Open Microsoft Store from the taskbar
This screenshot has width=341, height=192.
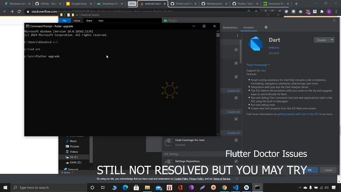pos(136,187)
